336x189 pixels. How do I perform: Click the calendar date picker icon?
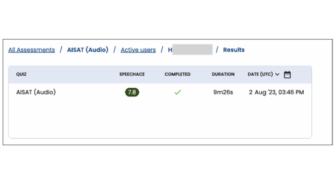point(287,74)
